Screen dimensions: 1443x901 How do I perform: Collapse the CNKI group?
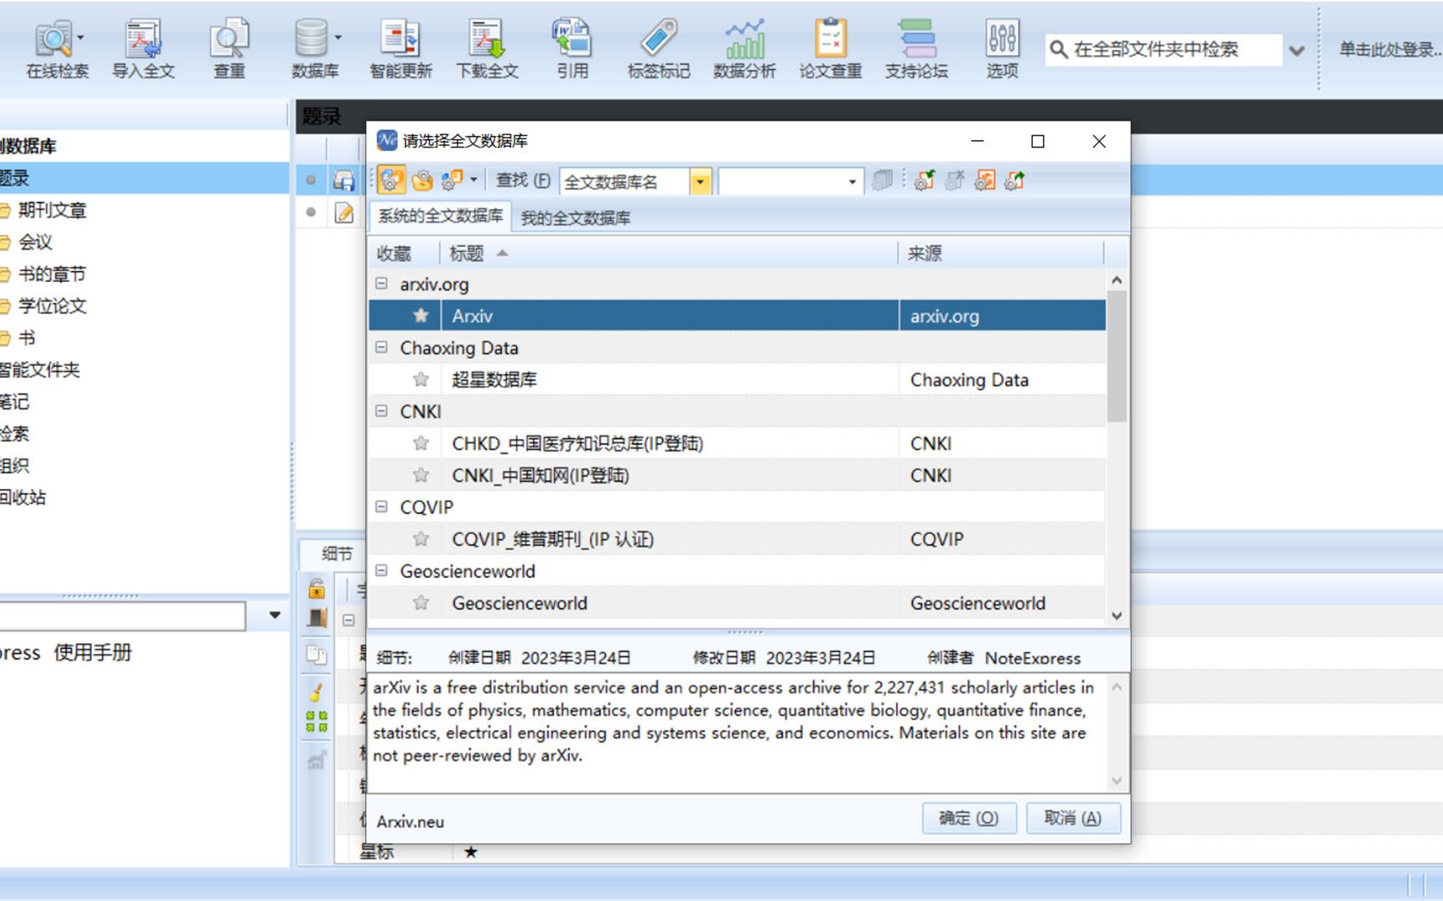(382, 411)
